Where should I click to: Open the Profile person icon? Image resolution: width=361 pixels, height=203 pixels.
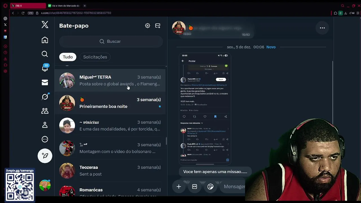[45, 125]
